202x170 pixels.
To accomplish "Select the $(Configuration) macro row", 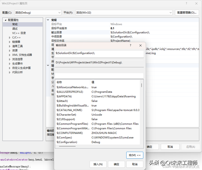I will (98, 142).
